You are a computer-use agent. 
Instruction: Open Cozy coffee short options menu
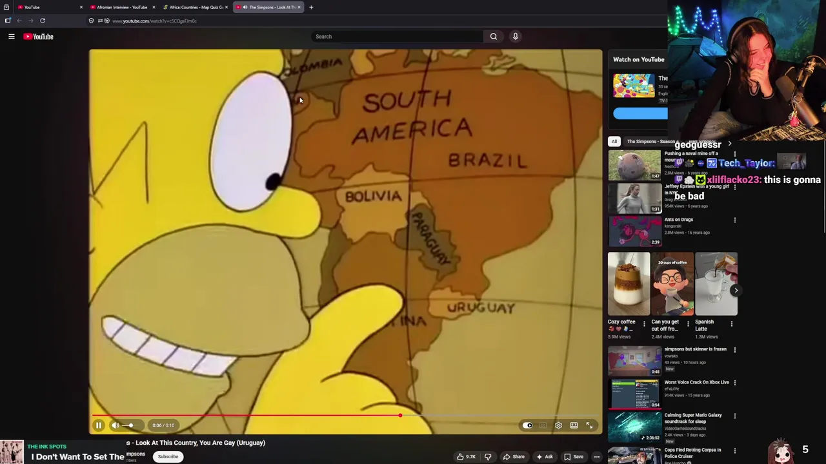tap(644, 324)
